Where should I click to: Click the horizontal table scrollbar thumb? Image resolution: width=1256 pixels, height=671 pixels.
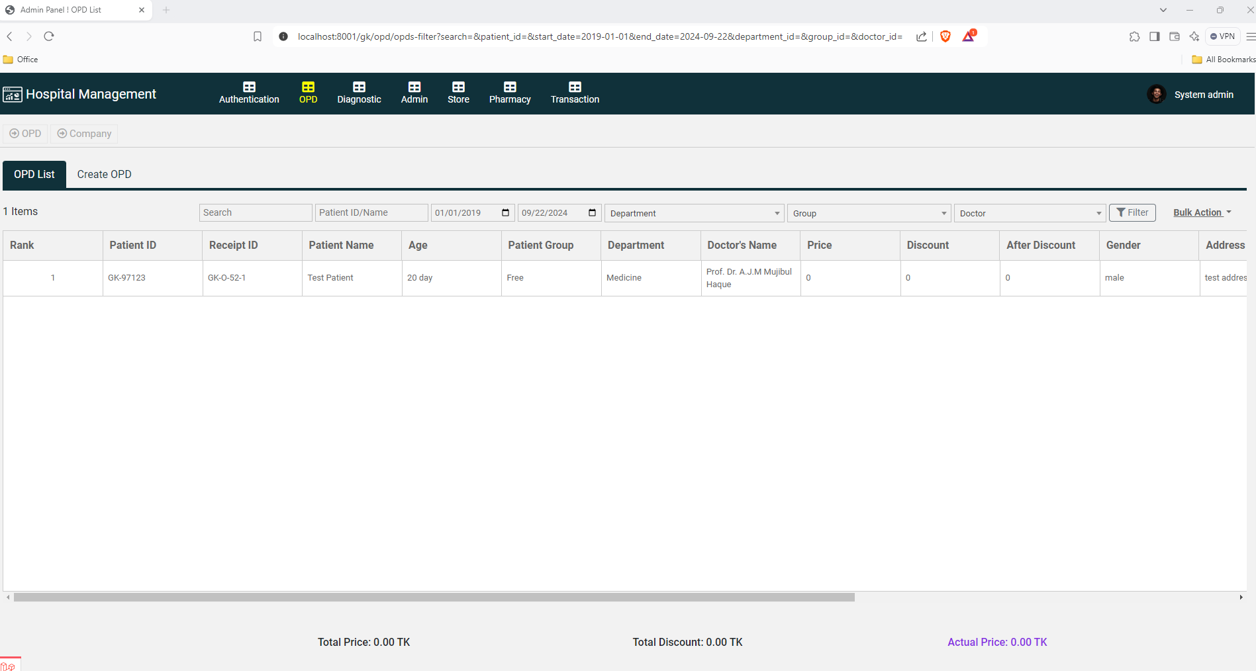tap(434, 597)
